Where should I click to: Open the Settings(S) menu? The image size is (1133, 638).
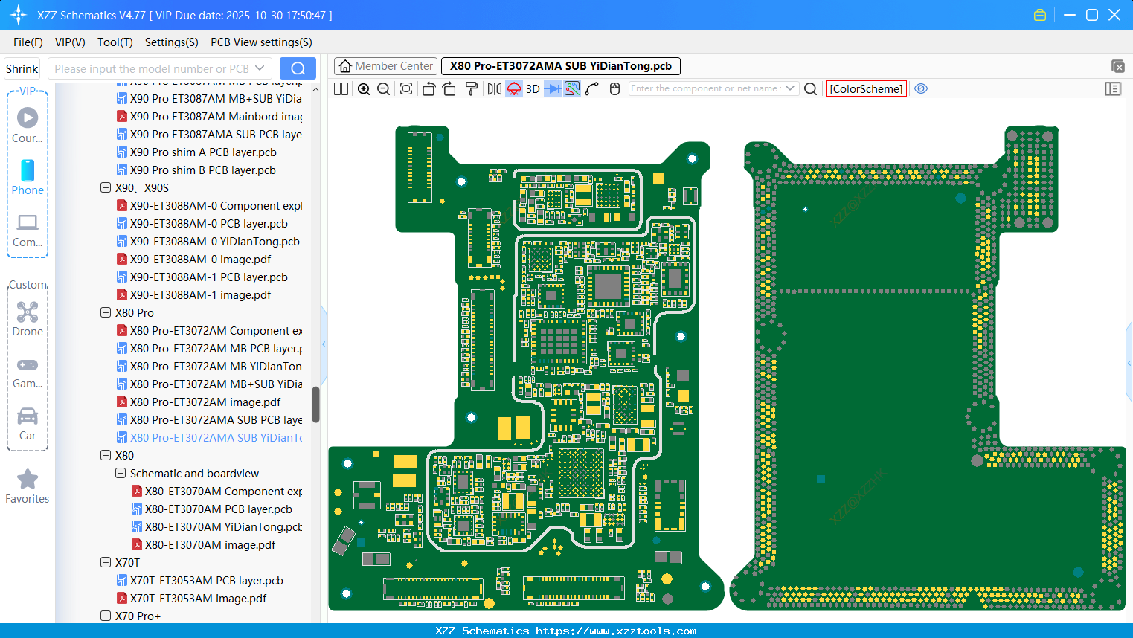tap(172, 42)
